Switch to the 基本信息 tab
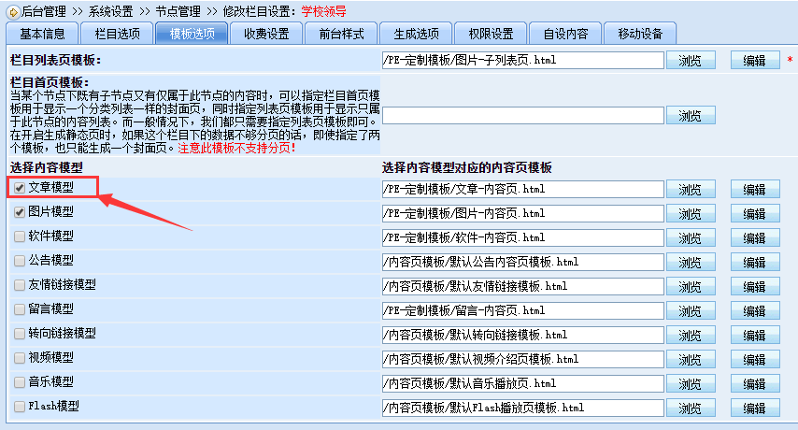Viewport: 798px width, 430px height. pyautogui.click(x=42, y=34)
